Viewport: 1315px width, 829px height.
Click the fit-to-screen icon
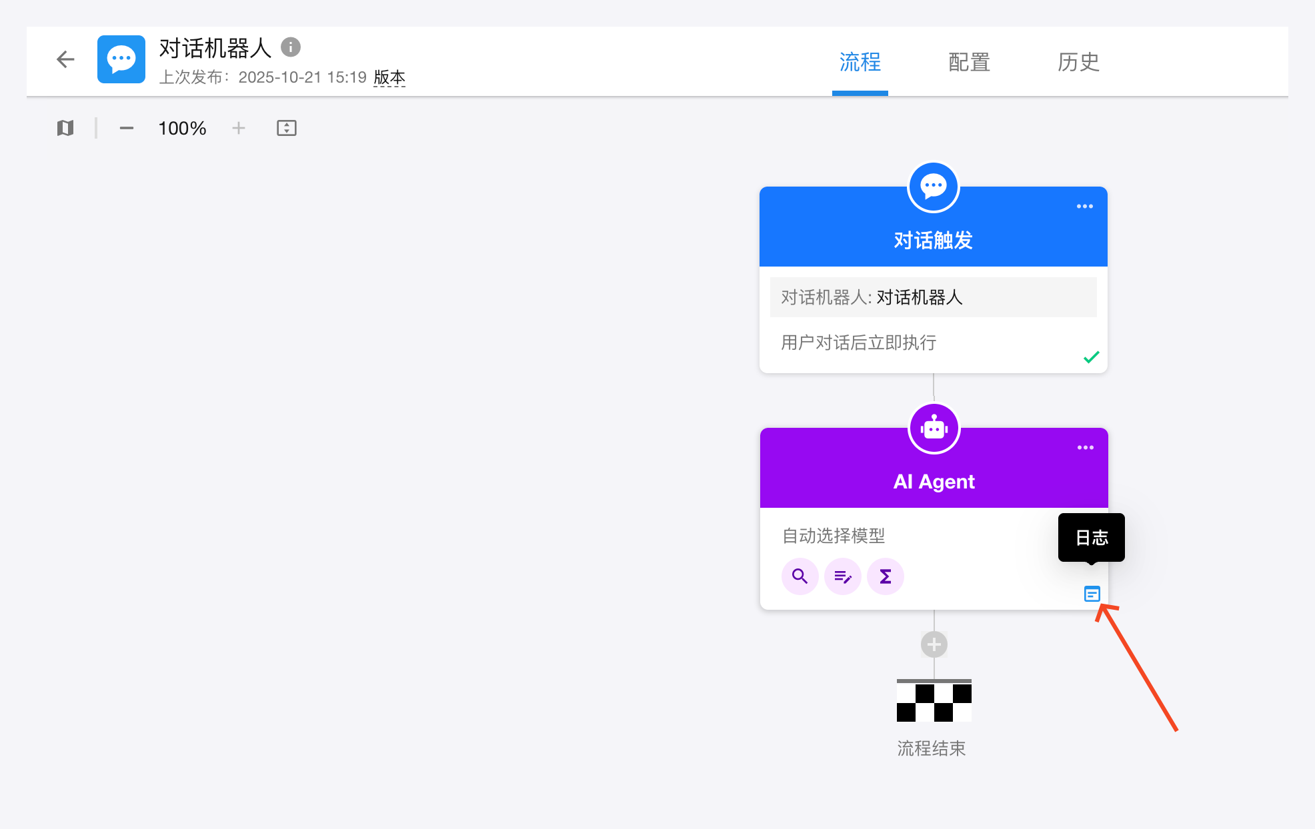coord(287,128)
